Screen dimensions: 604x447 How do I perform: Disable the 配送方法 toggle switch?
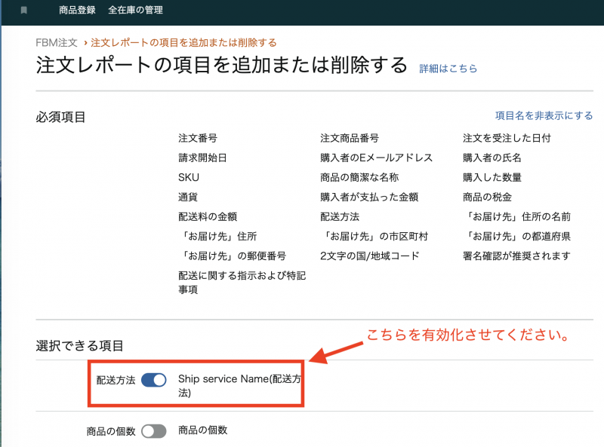(153, 381)
